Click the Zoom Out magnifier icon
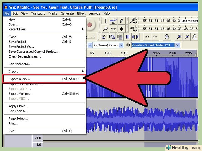Viewport: 202px width, 151px height. [x=187, y=37]
